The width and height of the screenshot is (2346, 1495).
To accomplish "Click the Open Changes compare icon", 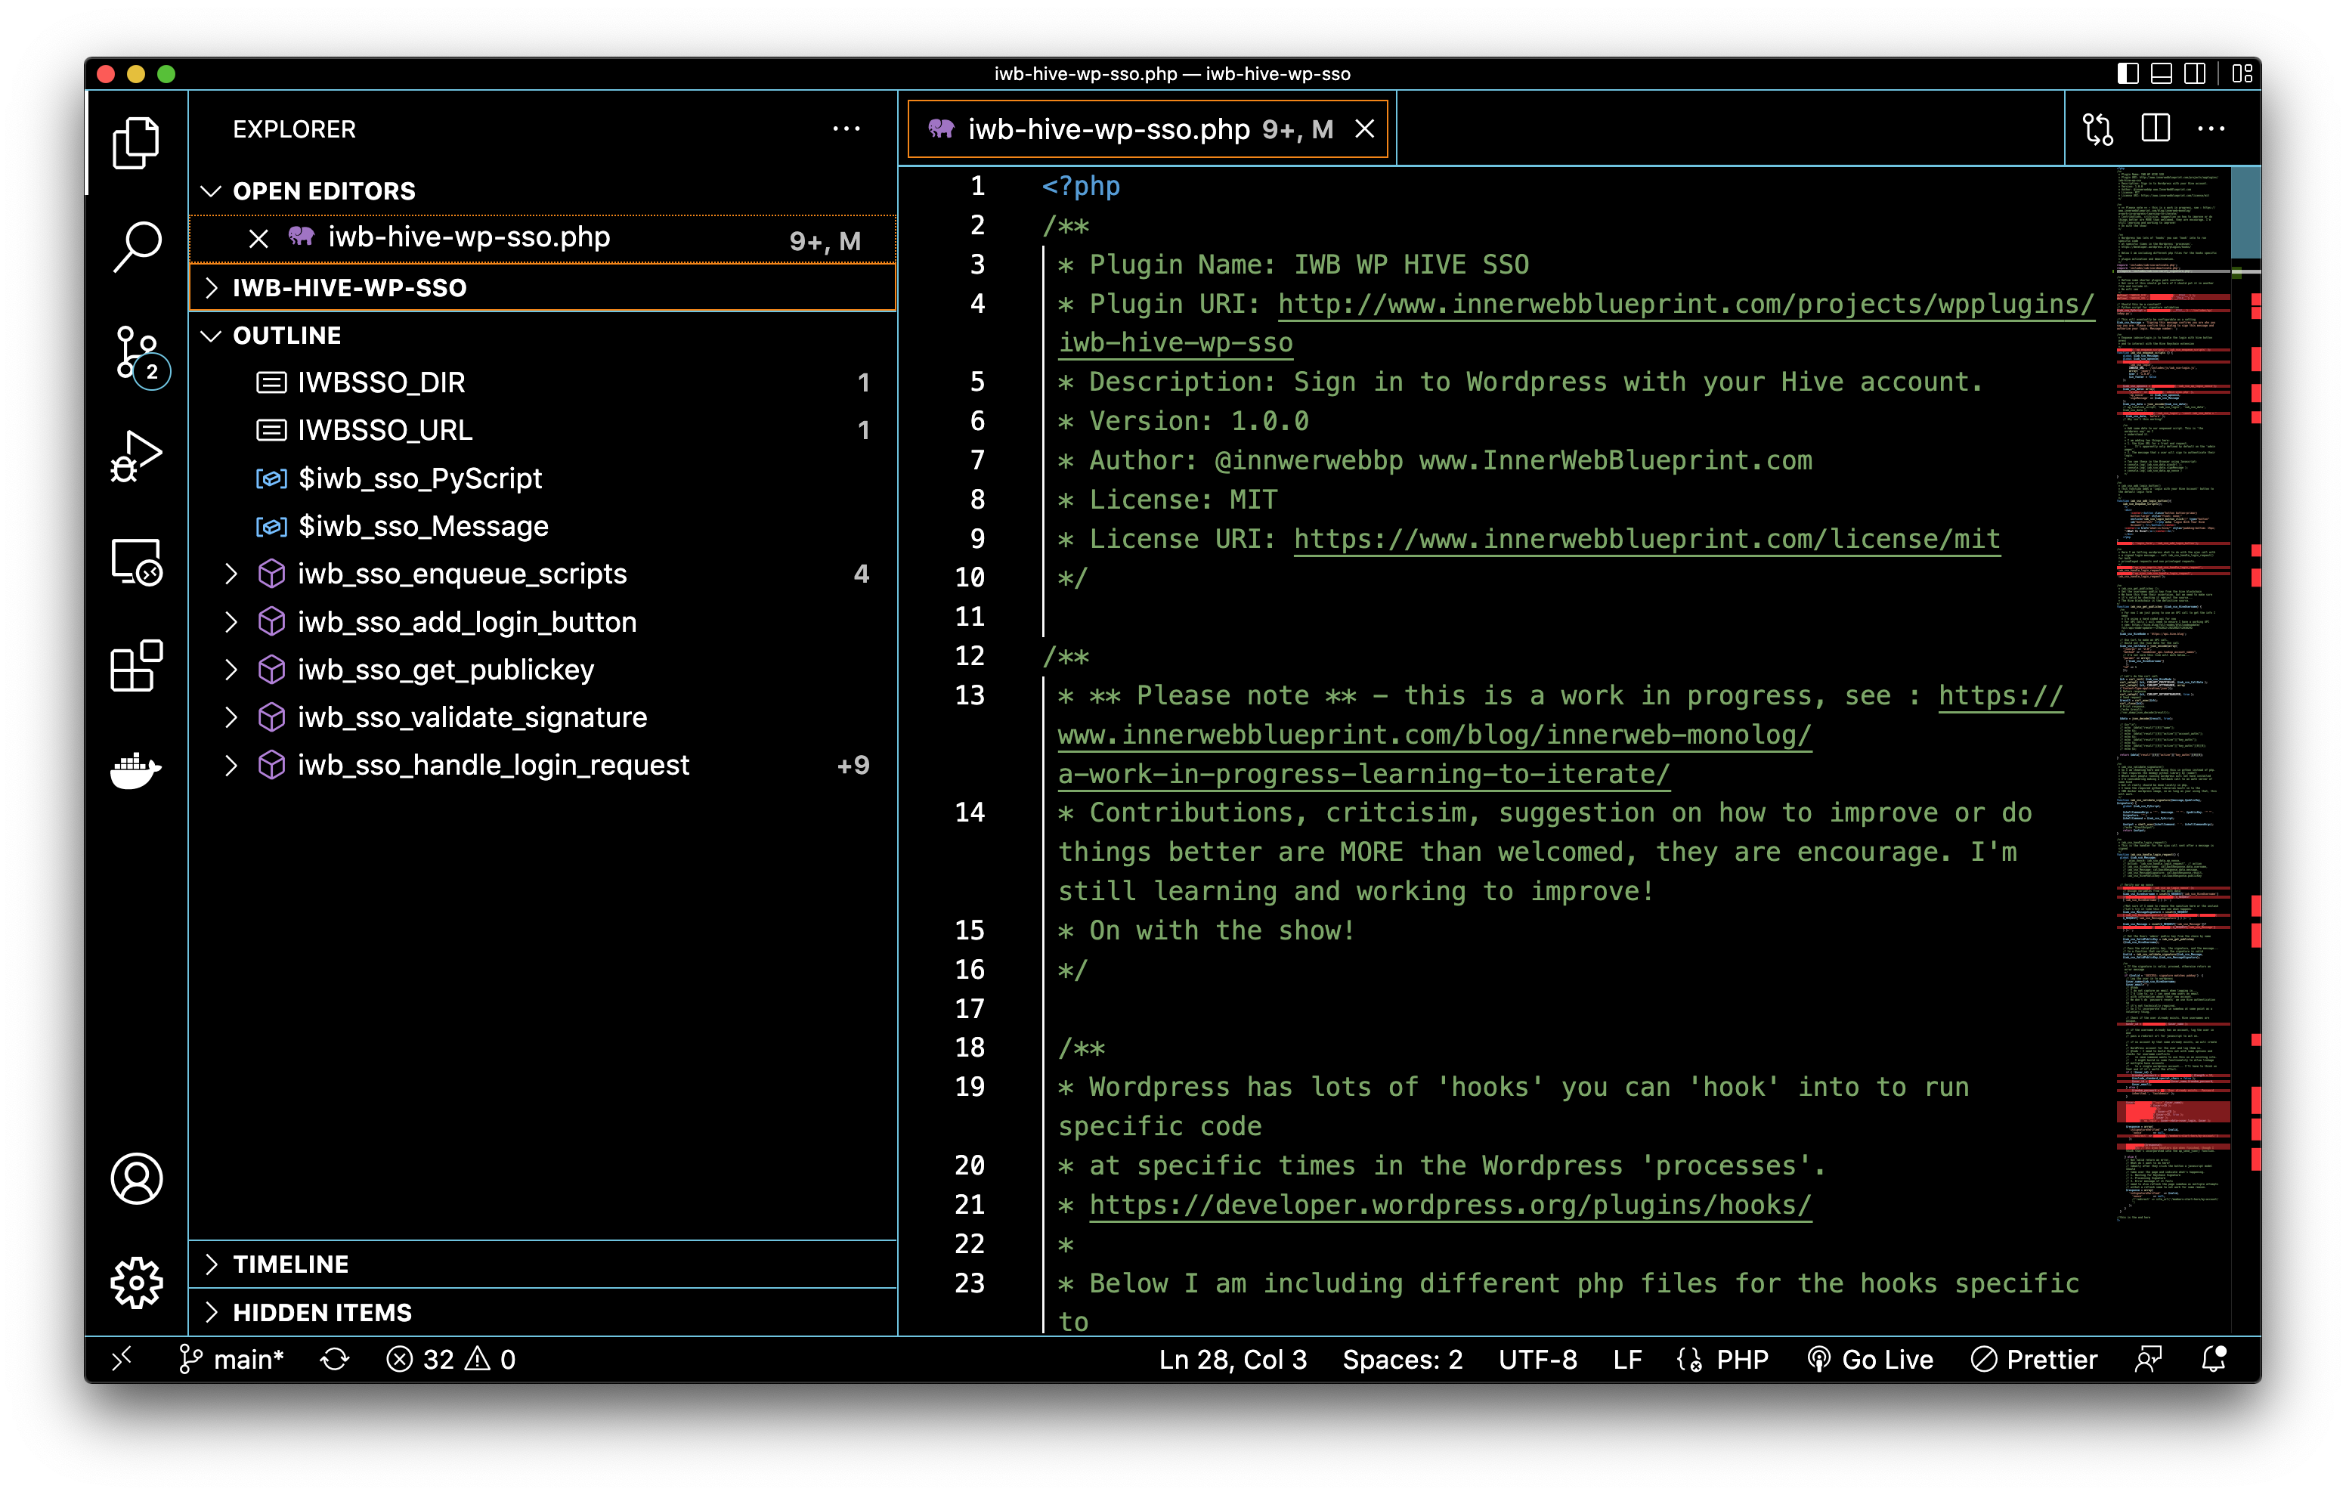I will (2097, 128).
